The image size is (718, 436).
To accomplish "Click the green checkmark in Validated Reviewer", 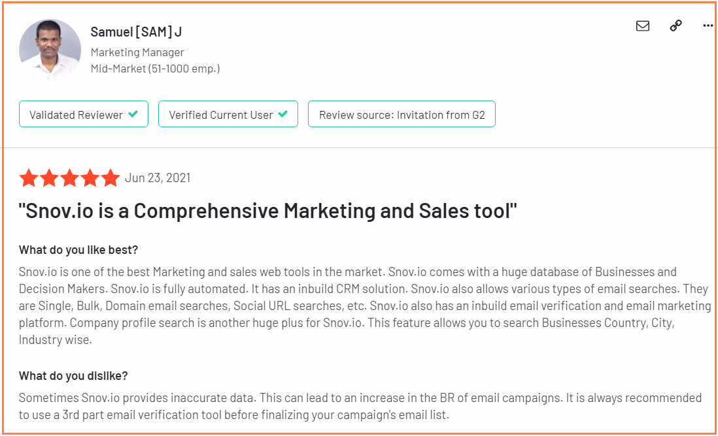I will [x=133, y=114].
